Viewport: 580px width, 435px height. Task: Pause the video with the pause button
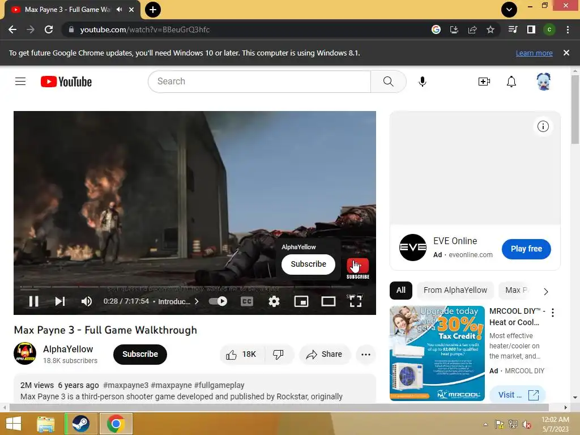coord(33,301)
